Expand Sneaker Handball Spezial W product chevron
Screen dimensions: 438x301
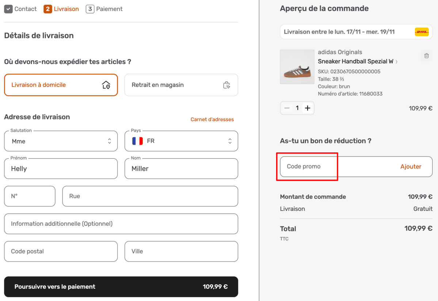[x=397, y=62]
